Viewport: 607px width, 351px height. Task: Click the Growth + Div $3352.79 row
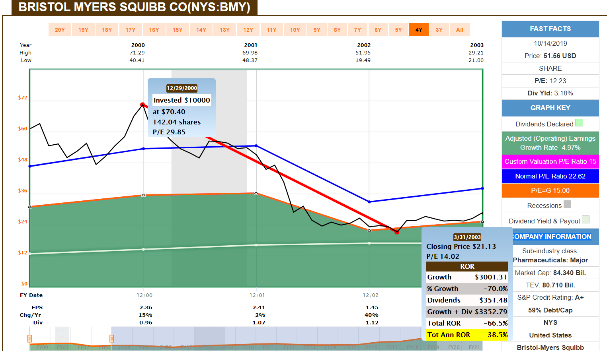point(467,312)
